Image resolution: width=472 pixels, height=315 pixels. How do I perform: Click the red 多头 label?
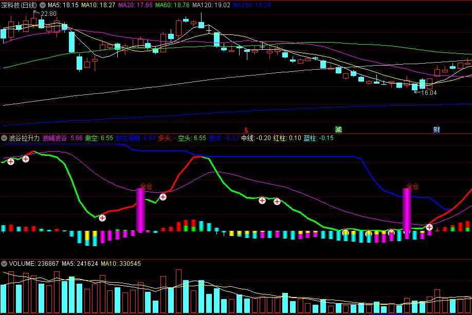point(165,138)
